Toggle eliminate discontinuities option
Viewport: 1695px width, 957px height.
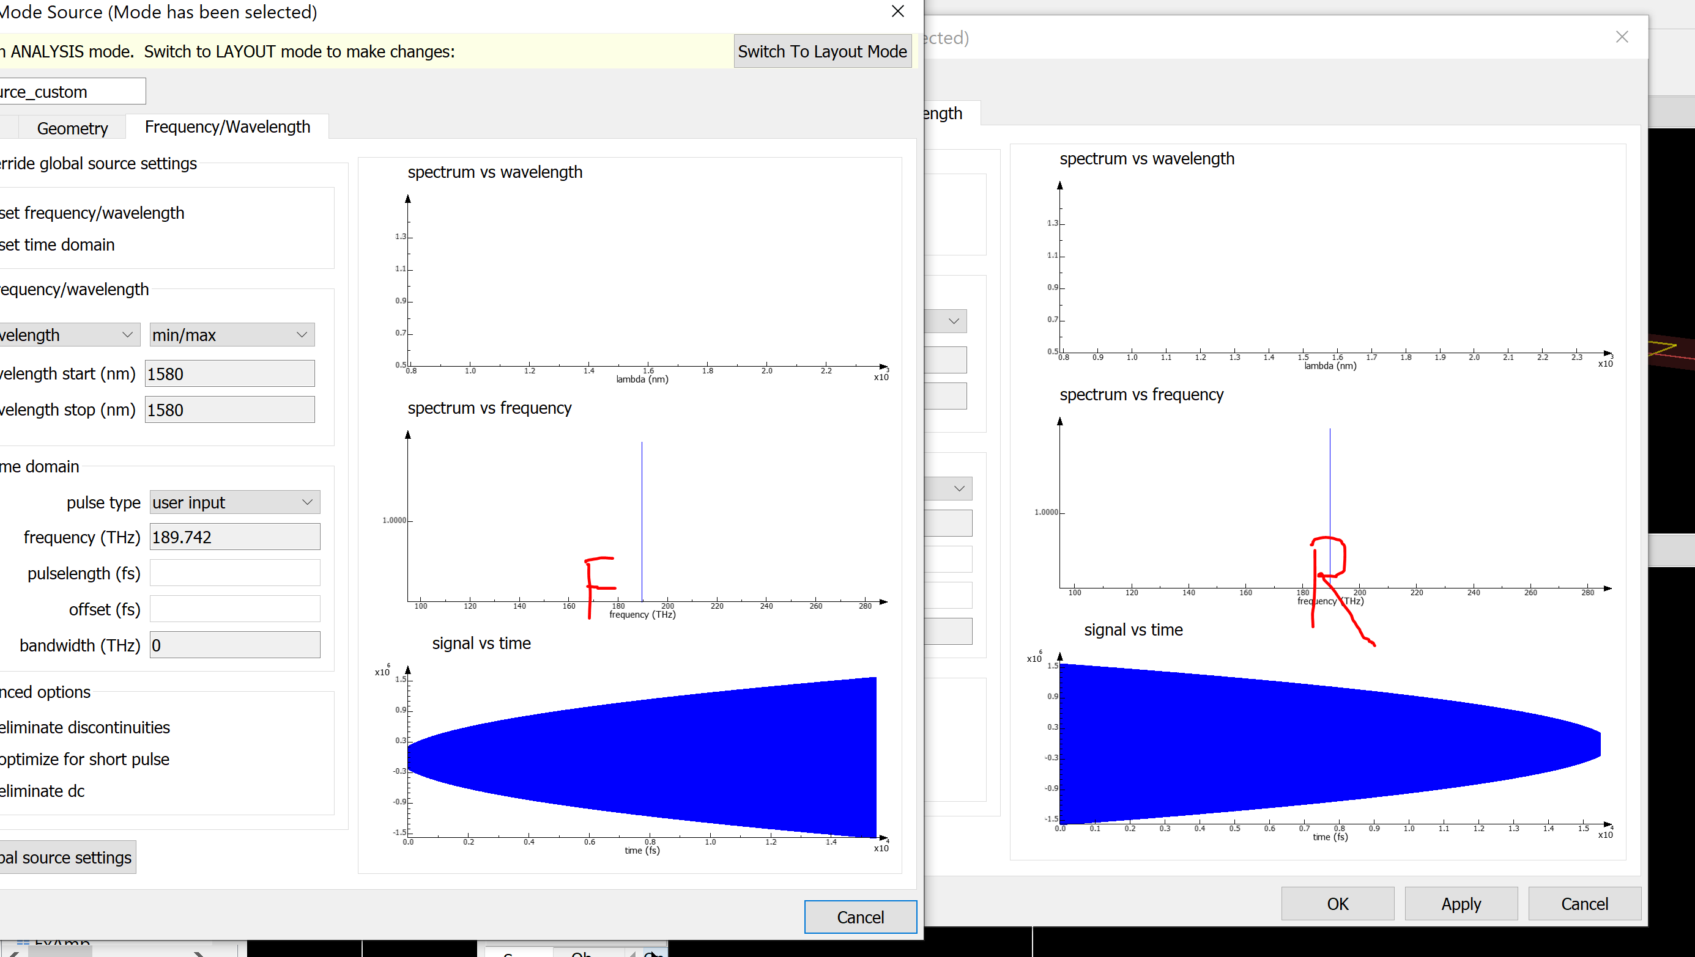[86, 728]
